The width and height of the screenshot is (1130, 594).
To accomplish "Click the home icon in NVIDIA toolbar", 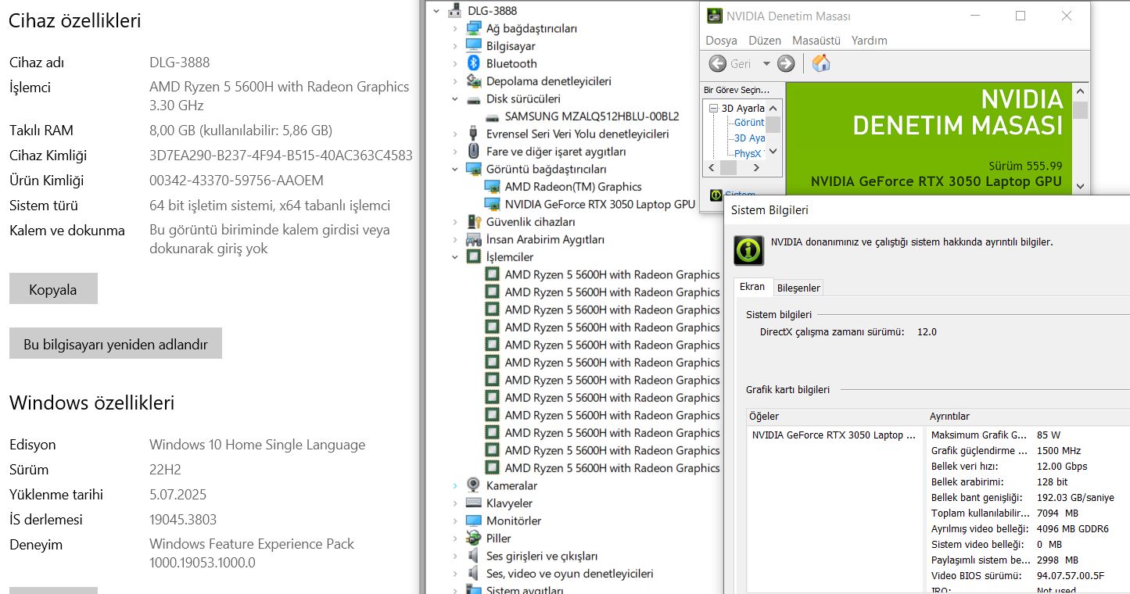I will coord(820,63).
